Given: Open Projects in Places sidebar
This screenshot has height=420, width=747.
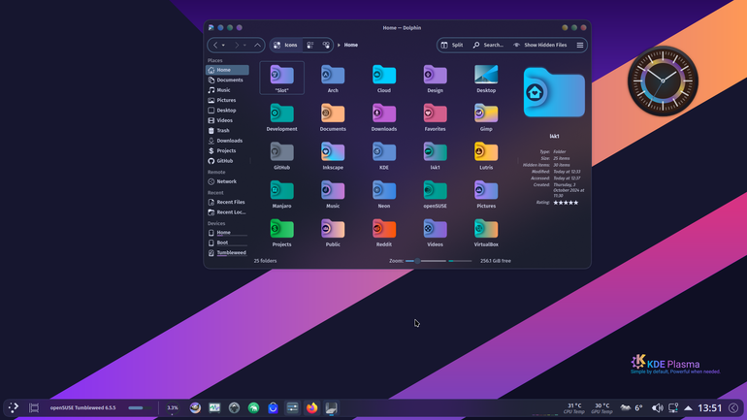Looking at the screenshot, I should (227, 151).
